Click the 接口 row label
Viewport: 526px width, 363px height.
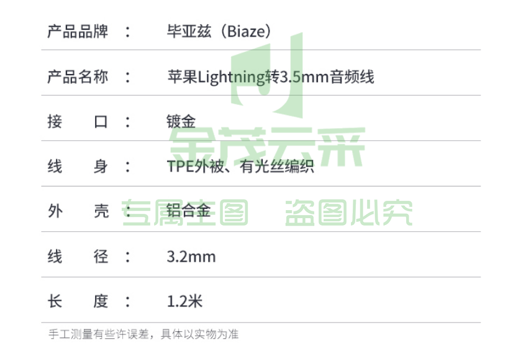tap(78, 122)
